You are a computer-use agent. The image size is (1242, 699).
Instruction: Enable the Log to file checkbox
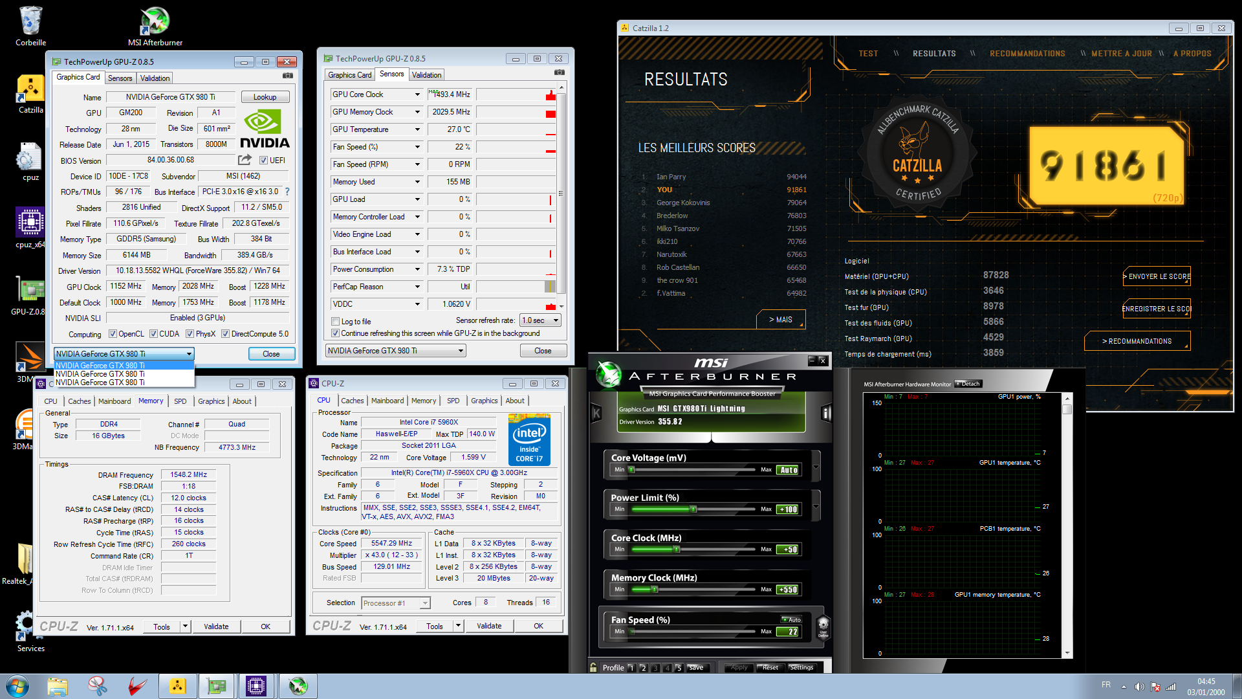click(335, 322)
